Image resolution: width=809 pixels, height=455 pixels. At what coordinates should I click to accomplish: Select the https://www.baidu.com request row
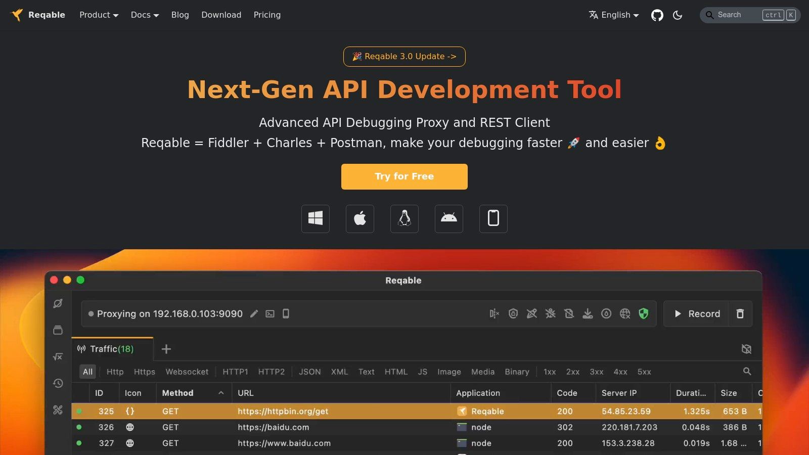tap(417, 443)
